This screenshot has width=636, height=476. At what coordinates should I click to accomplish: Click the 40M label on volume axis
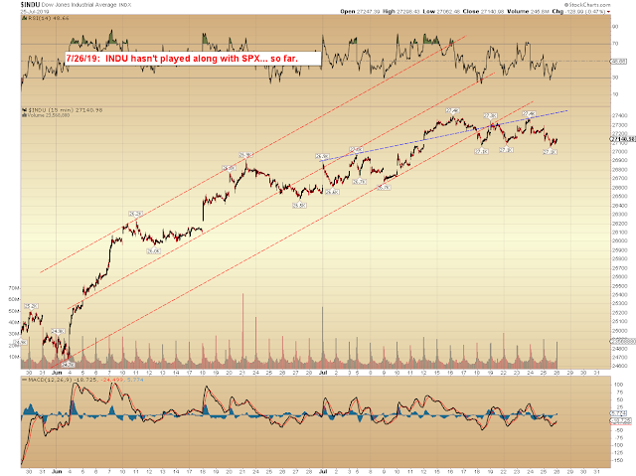pyautogui.click(x=13, y=323)
